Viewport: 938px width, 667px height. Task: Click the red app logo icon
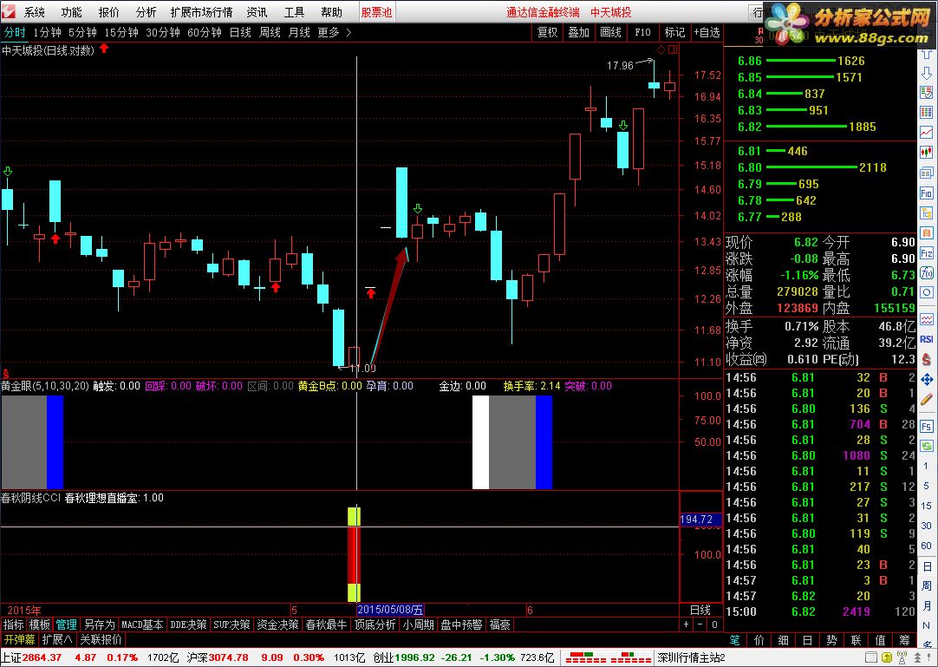click(x=9, y=11)
